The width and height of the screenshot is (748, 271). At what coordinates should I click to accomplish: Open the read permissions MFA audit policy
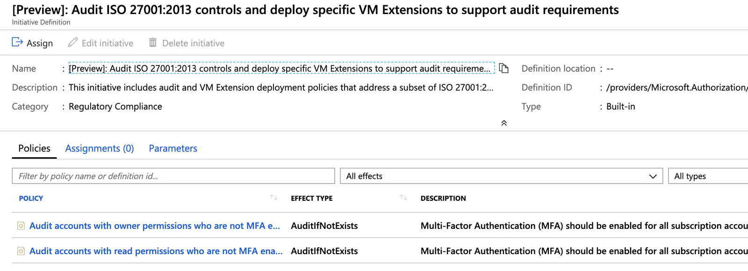point(156,251)
